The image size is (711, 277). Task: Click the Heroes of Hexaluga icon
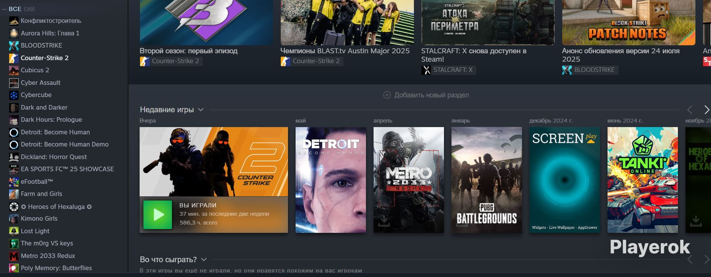click(x=14, y=207)
